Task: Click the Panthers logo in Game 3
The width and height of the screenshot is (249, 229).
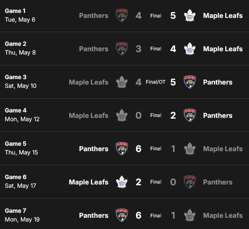Action: [x=190, y=82]
